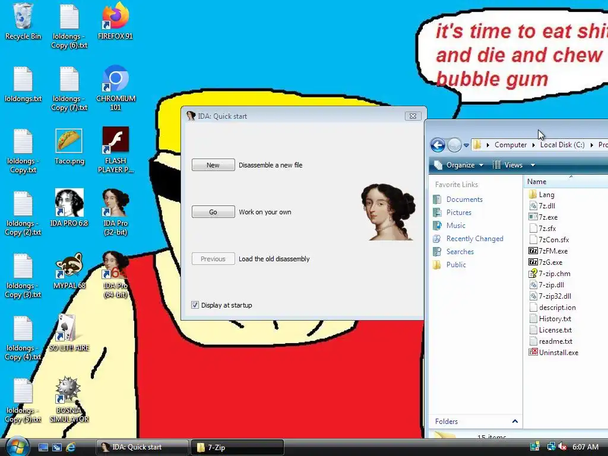Viewport: 608px width, 456px height.
Task: Open Pictures favorite link
Action: point(459,213)
